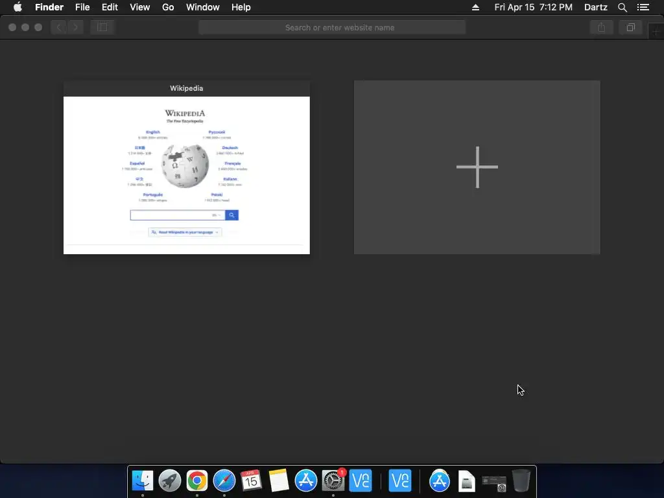Open the View menu
Screen dimensions: 664x498
pyautogui.click(x=140, y=7)
